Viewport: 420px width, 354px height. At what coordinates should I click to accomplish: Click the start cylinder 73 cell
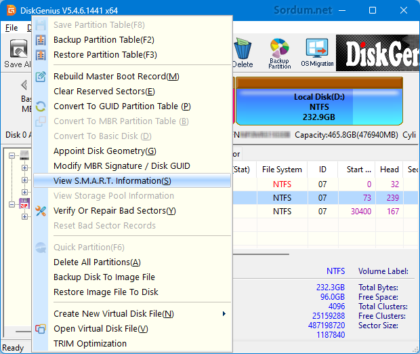pos(357,198)
